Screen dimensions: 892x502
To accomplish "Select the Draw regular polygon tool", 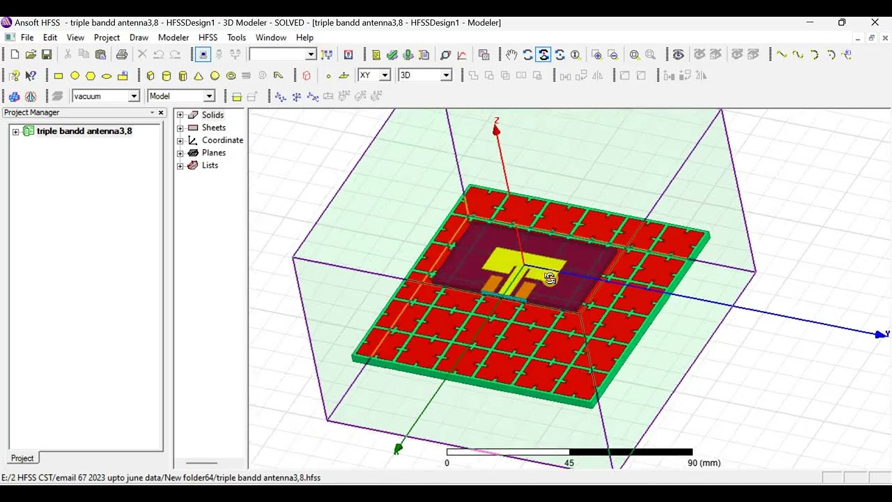I will (x=91, y=76).
